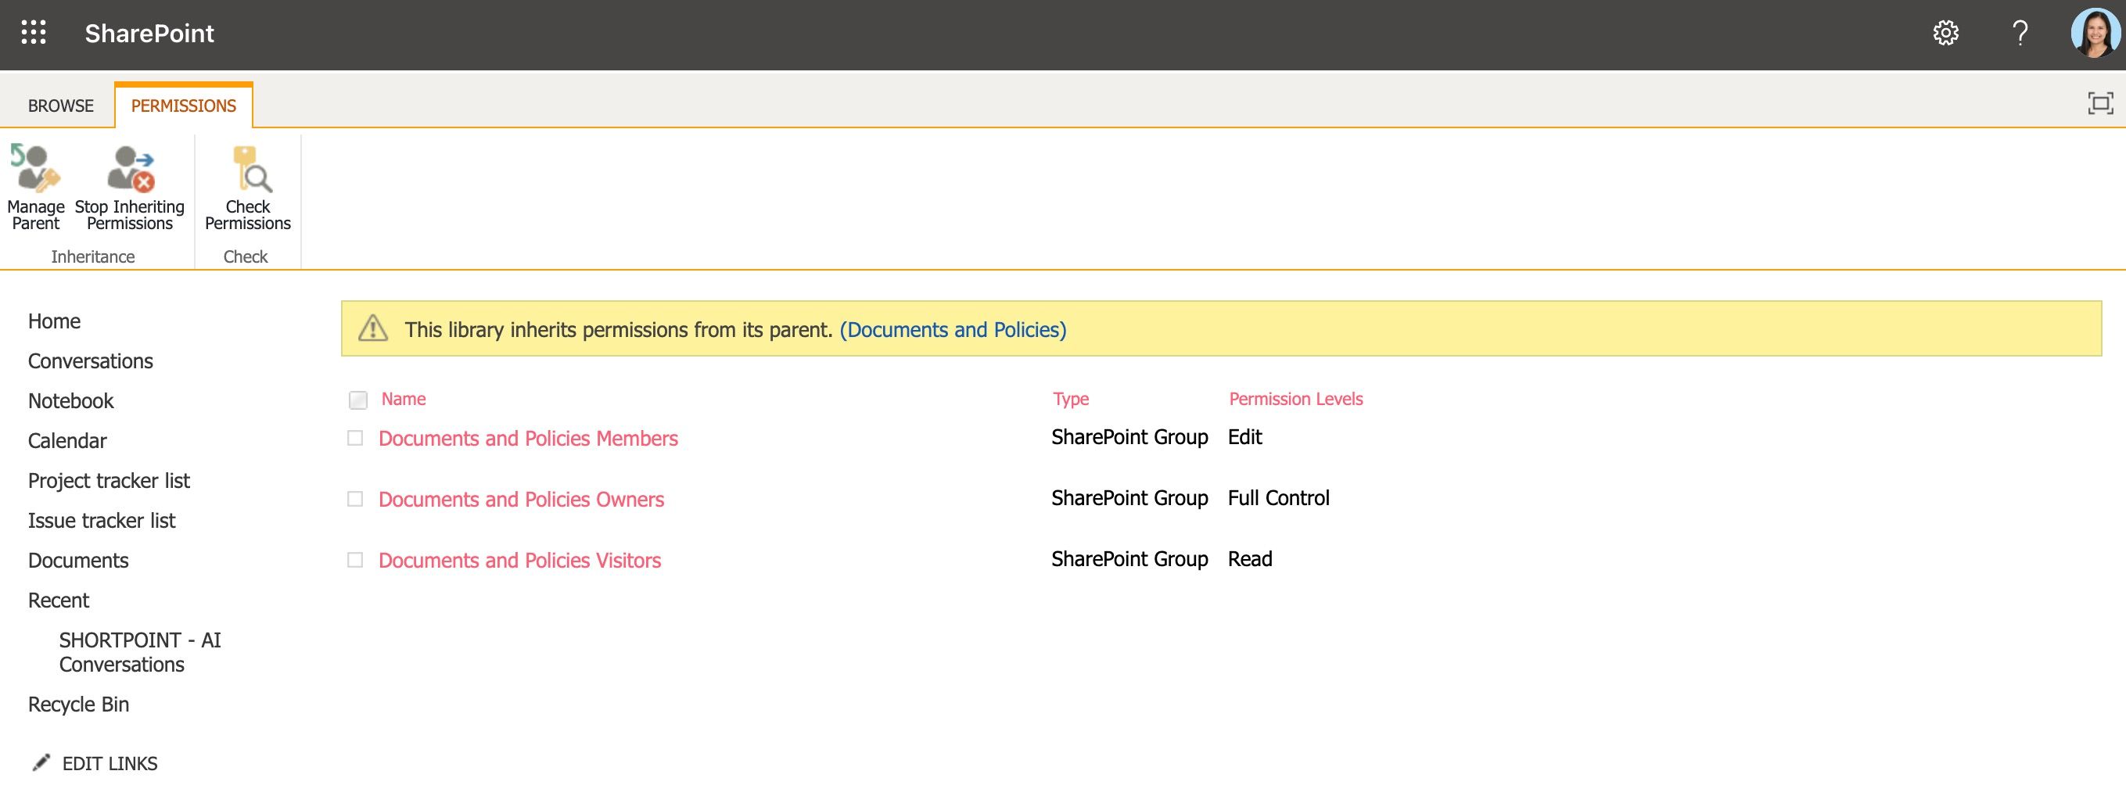
Task: Click the Read permission level text
Action: 1249,558
